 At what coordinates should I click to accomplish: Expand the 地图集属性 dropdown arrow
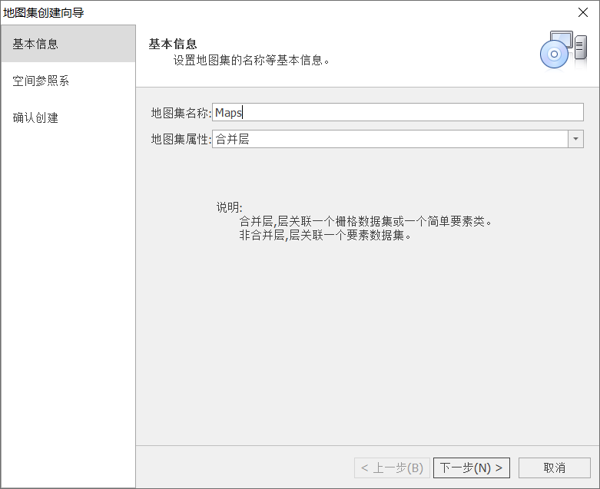pos(575,139)
